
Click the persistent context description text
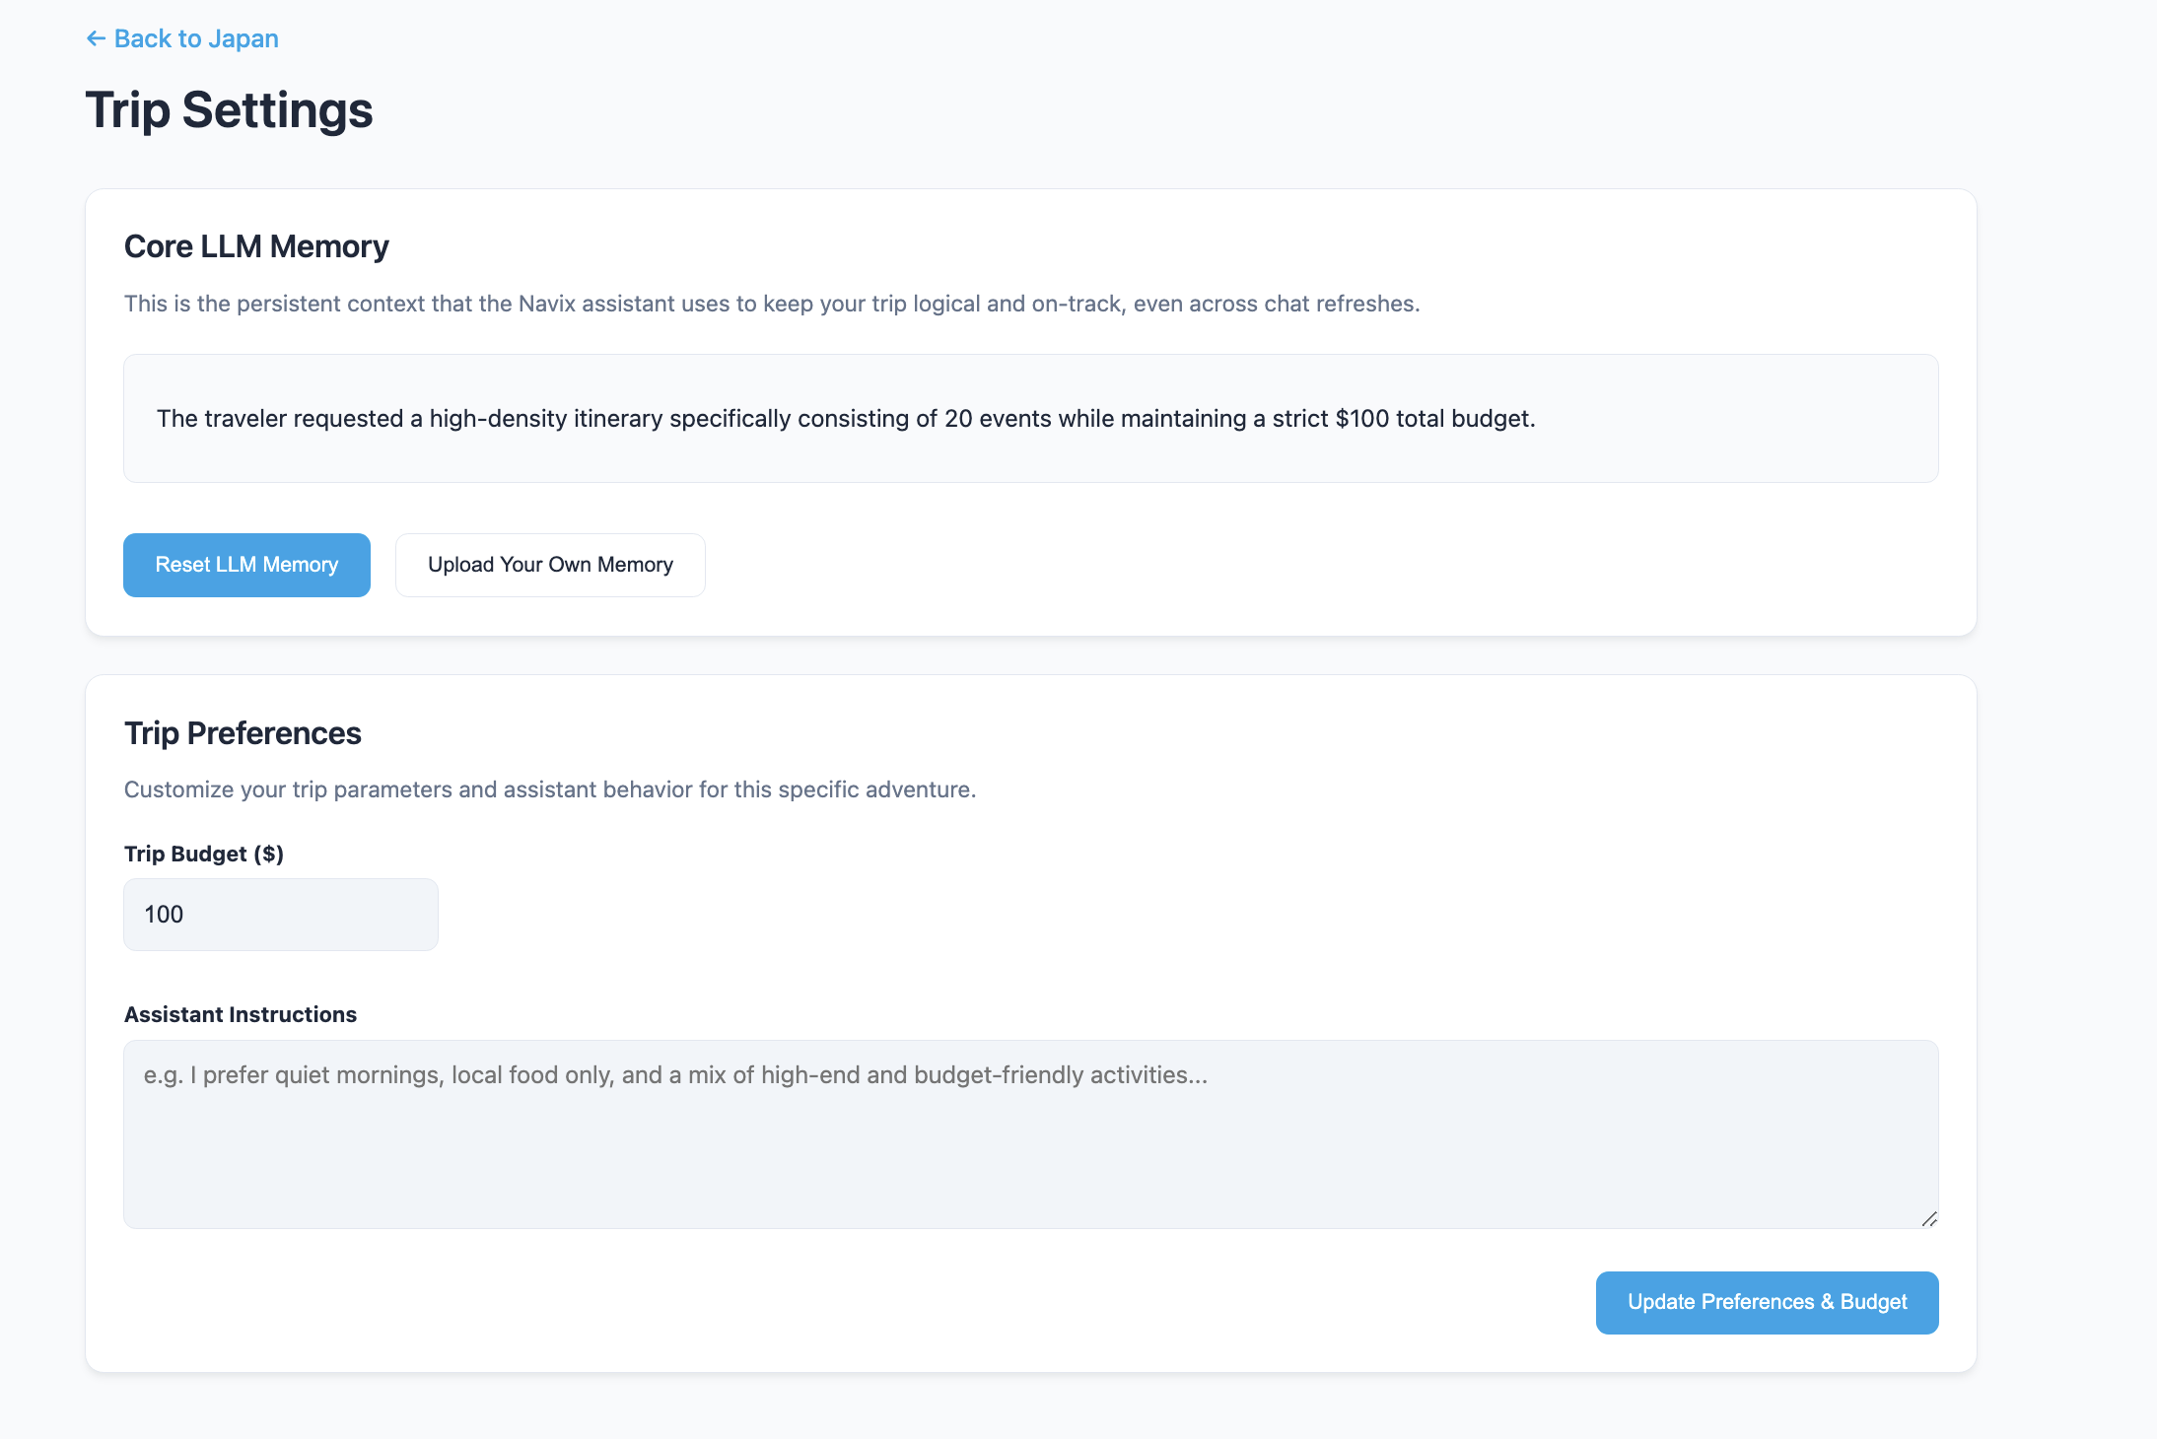pos(771,304)
